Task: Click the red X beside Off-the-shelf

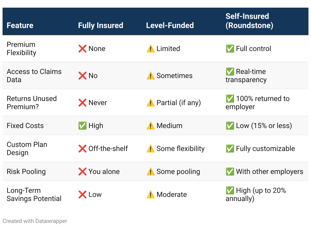Action: (82, 149)
